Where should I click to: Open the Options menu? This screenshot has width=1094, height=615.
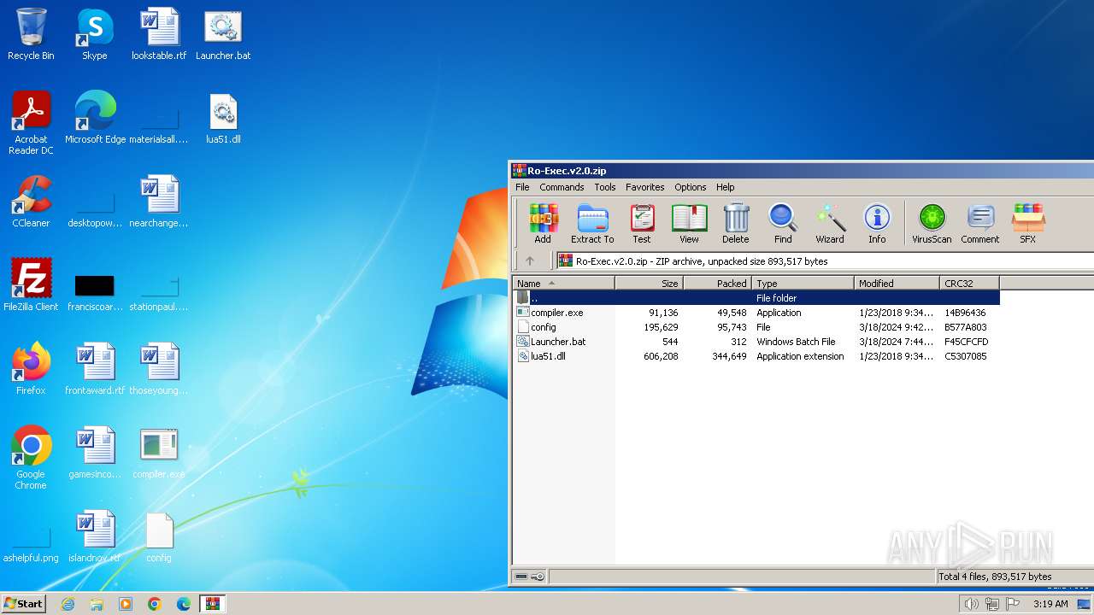(690, 187)
